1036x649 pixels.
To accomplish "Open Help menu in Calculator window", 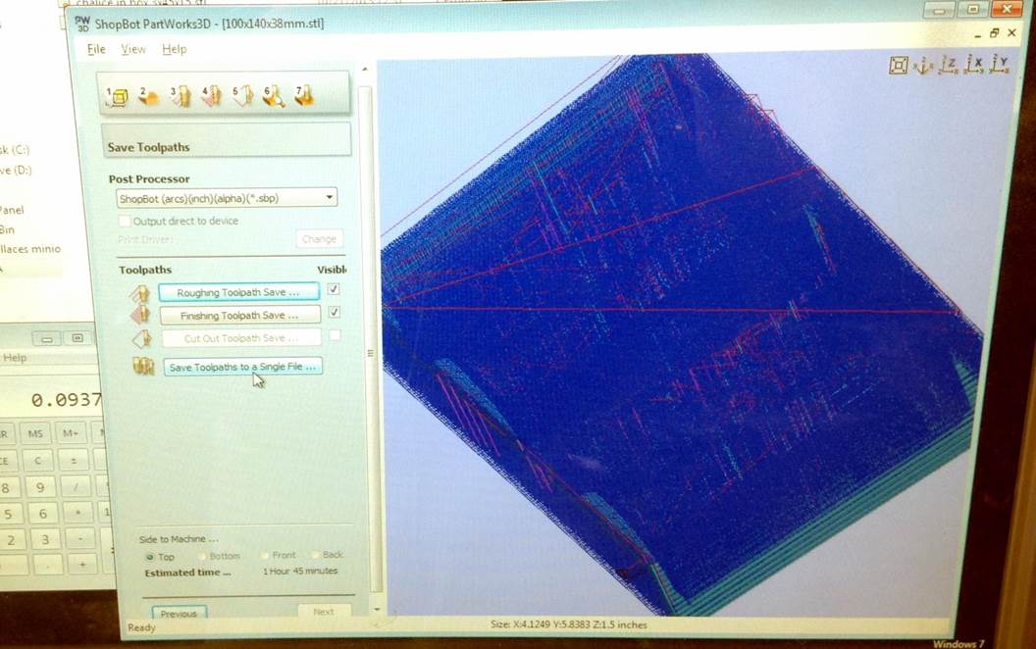I will (x=15, y=358).
